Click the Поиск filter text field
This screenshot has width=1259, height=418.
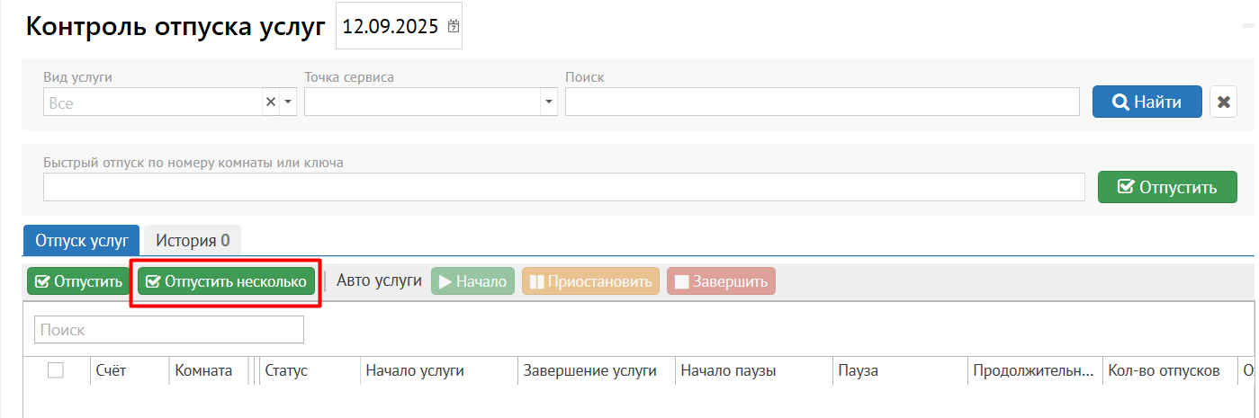[x=822, y=102]
